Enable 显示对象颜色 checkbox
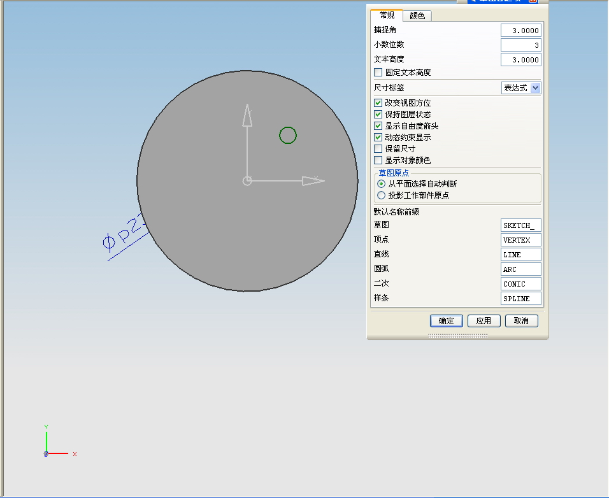The height and width of the screenshot is (498, 609). [378, 160]
